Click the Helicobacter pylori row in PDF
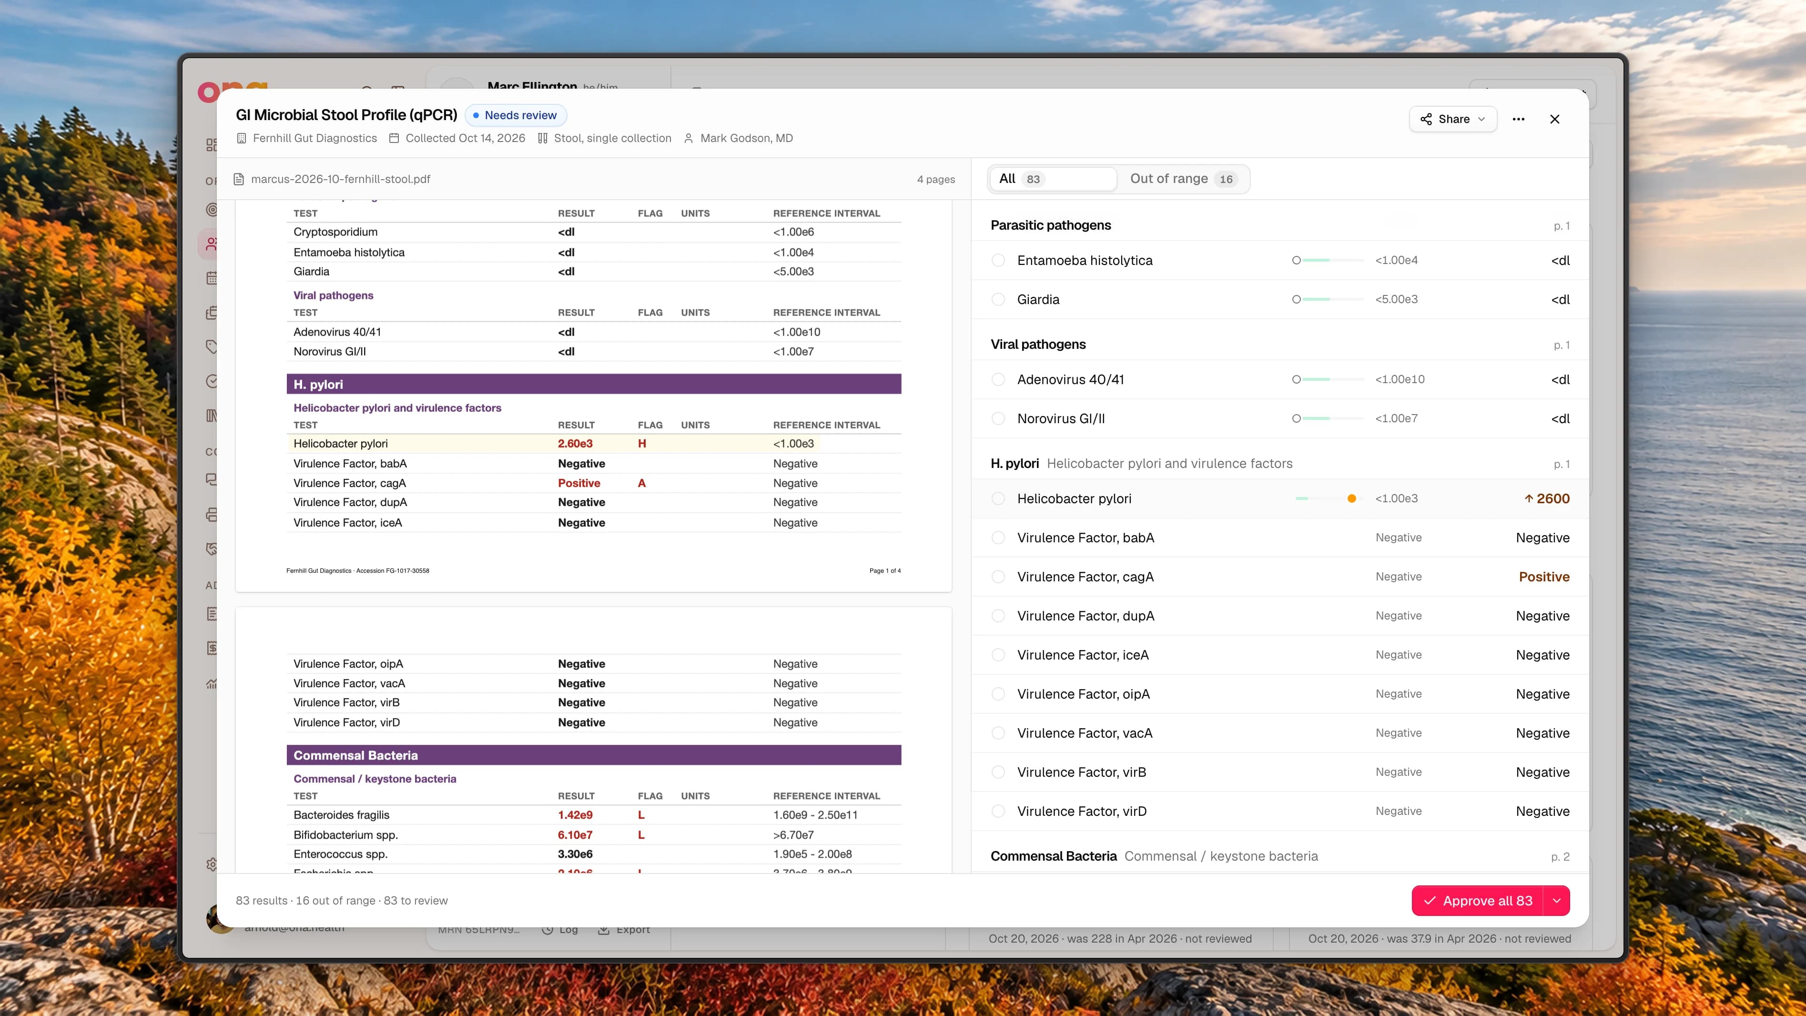The height and width of the screenshot is (1016, 1806). pos(594,443)
